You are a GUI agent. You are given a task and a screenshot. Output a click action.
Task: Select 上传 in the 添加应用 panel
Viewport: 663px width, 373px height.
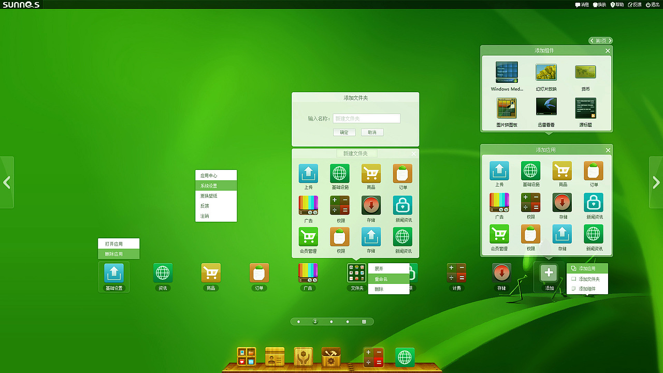click(499, 171)
